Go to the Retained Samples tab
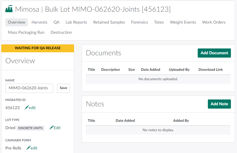Image resolution: width=237 pixels, height=153 pixels. [109, 22]
